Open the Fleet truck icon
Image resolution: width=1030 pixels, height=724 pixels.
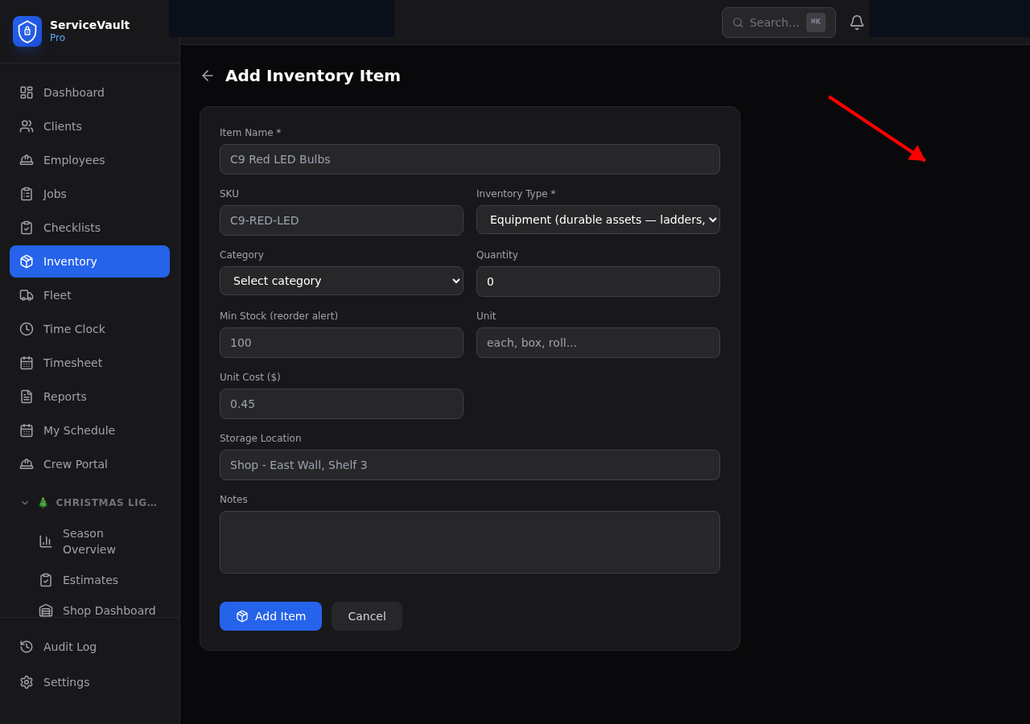27,295
